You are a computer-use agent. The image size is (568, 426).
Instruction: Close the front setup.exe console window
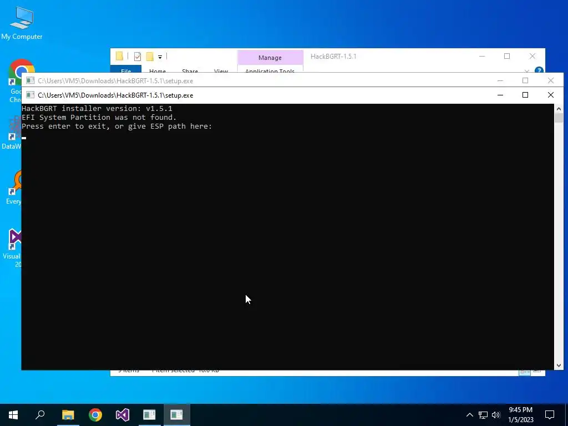pyautogui.click(x=551, y=95)
